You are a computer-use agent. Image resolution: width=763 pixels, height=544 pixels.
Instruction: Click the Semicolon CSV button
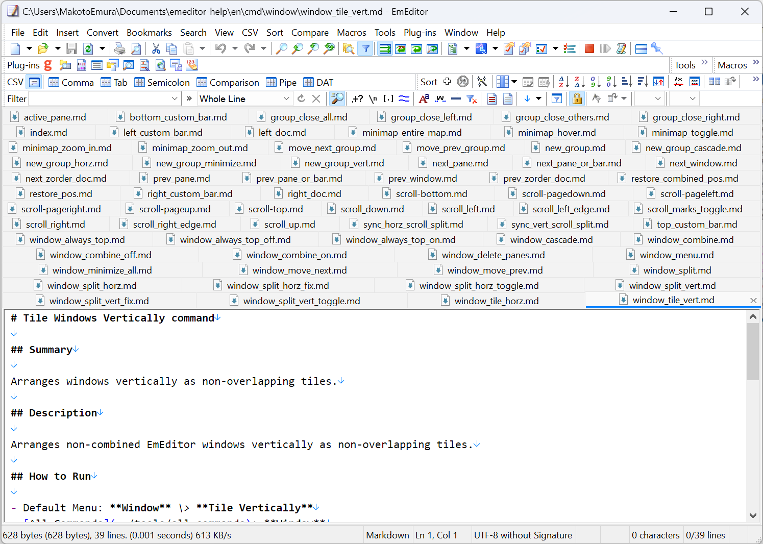162,82
